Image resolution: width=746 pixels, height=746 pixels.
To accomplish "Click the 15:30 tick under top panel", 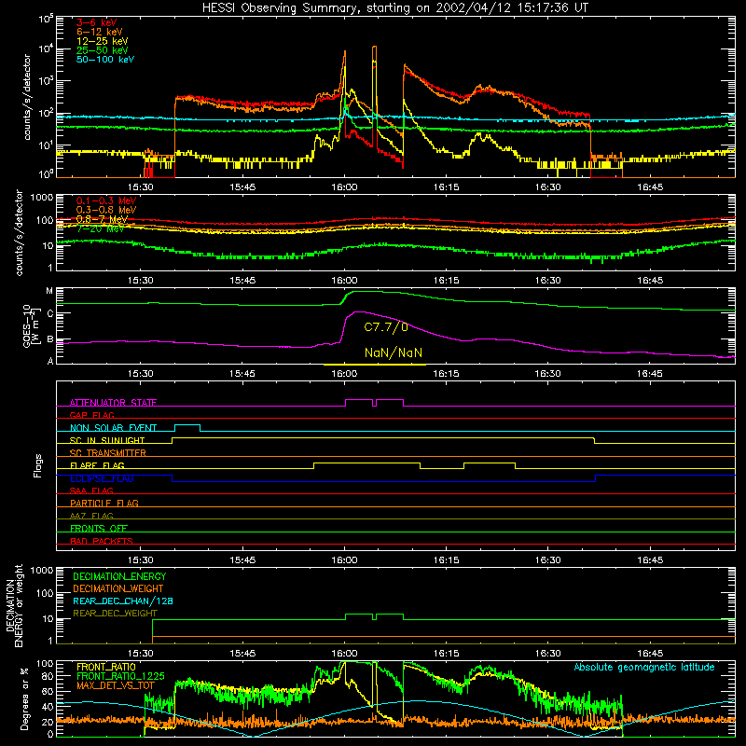I will coord(141,187).
